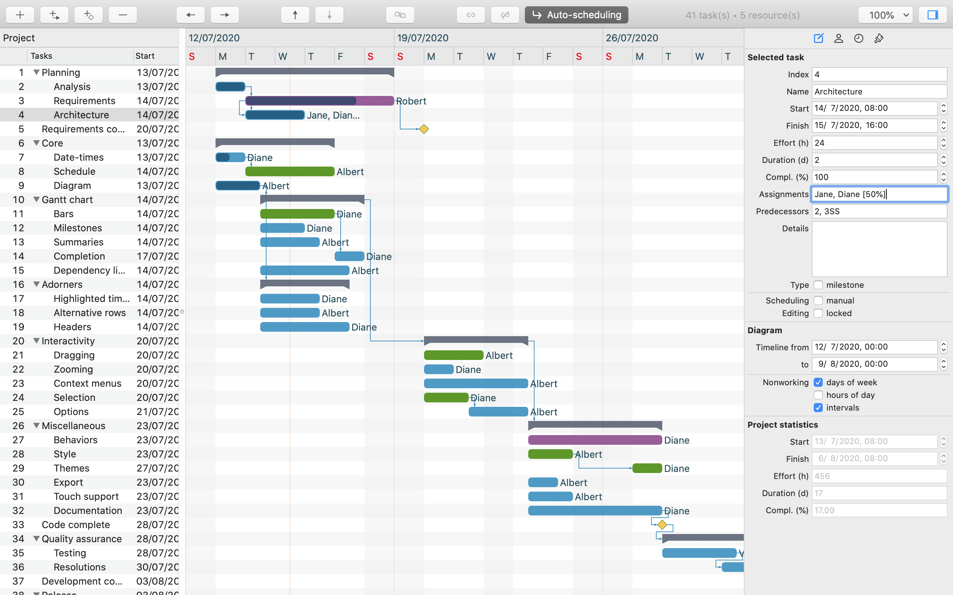Click the add task plus button
953x595 pixels.
pos(20,15)
